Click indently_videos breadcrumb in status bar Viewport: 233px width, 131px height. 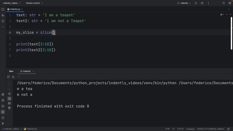pos(11,129)
